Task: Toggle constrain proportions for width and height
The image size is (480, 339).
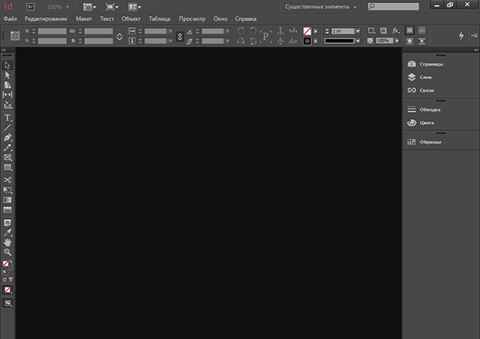Action: point(119,37)
